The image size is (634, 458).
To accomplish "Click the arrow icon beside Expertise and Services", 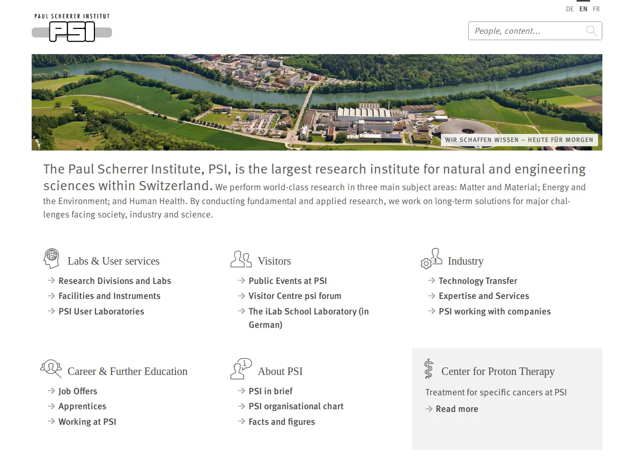I will point(431,296).
